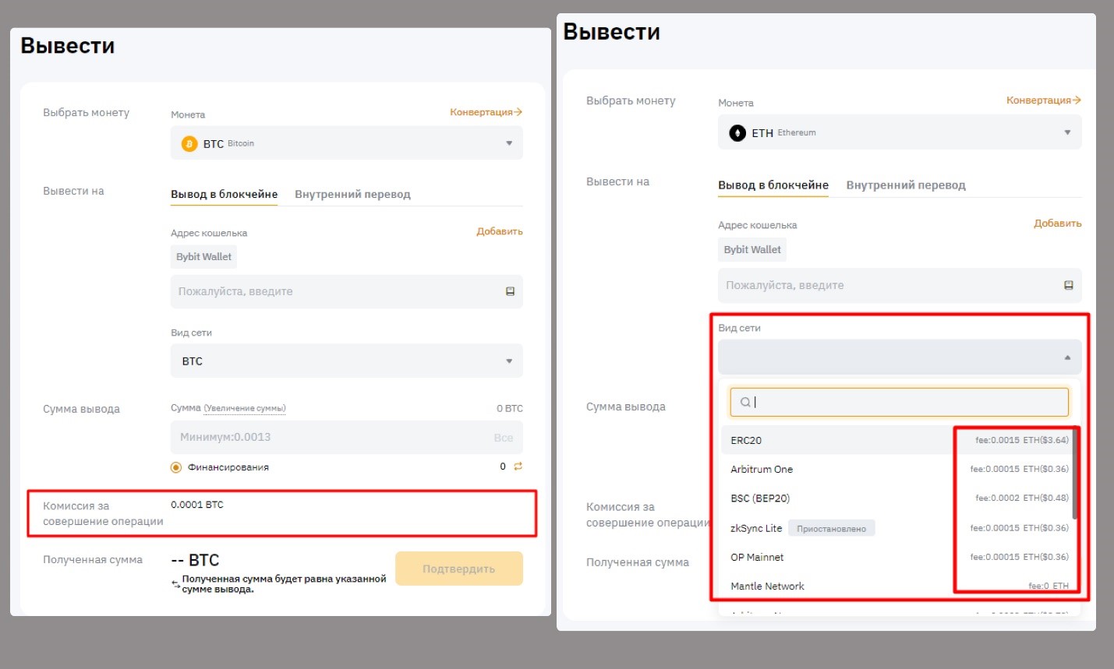Click Добавить link in the BTC panel

(499, 231)
